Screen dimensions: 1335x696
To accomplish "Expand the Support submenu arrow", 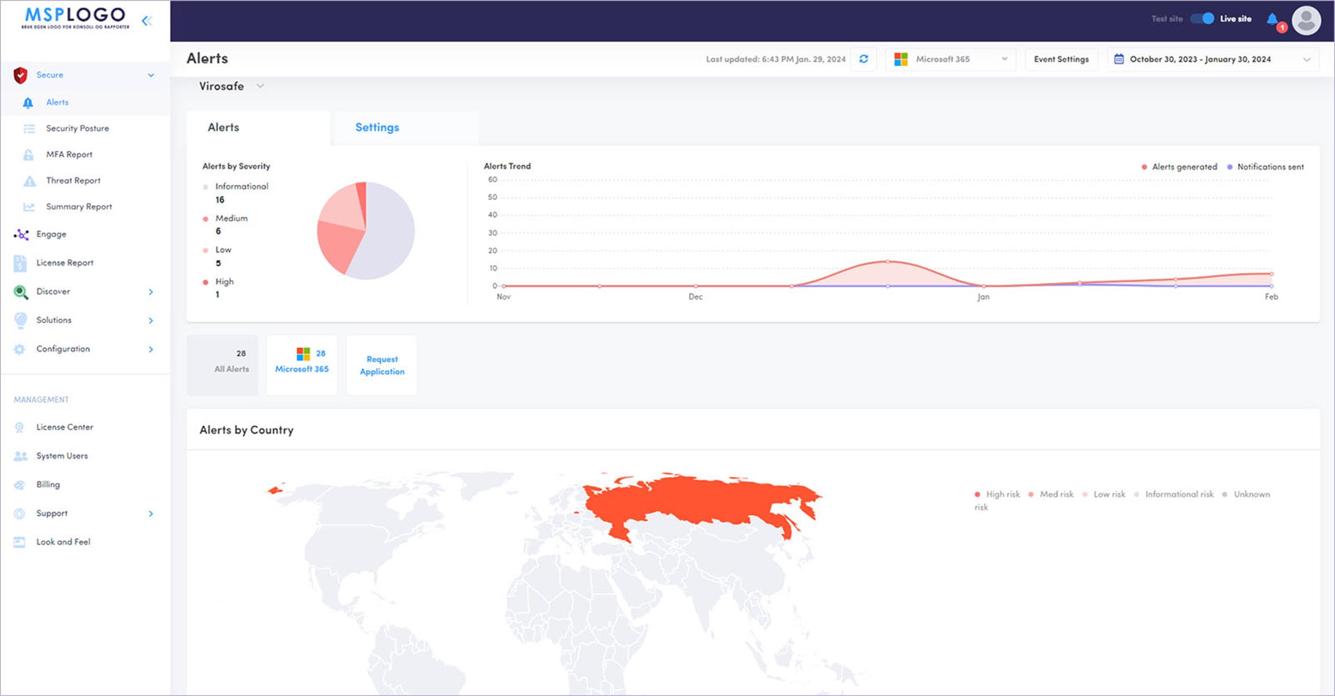I will (x=151, y=514).
